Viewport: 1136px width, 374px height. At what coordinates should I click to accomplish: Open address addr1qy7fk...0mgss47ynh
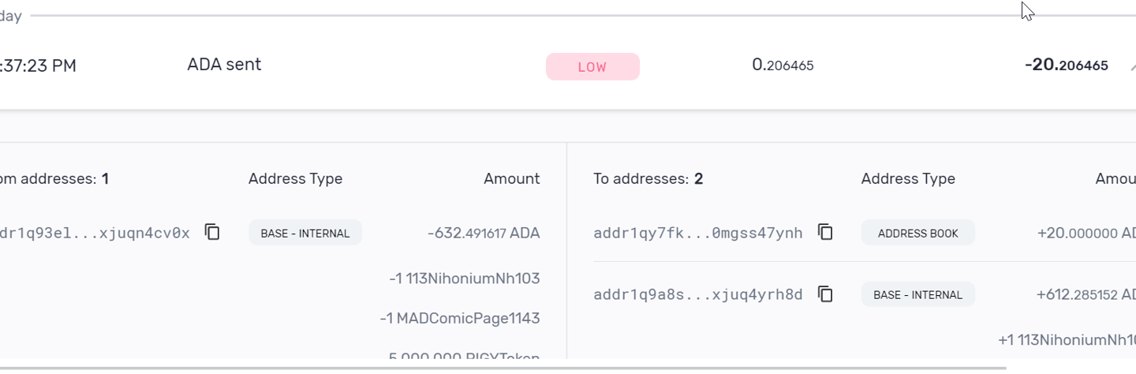click(697, 233)
